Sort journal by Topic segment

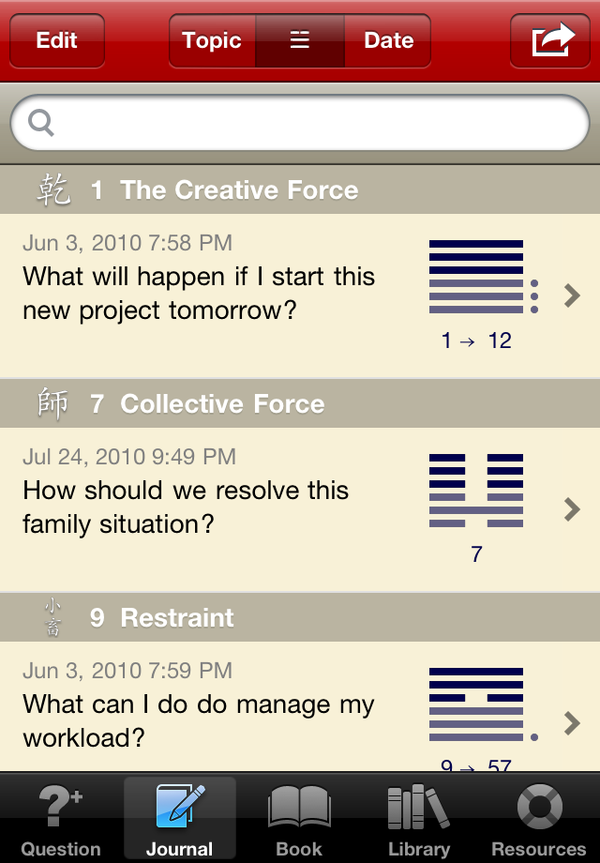pos(212,40)
